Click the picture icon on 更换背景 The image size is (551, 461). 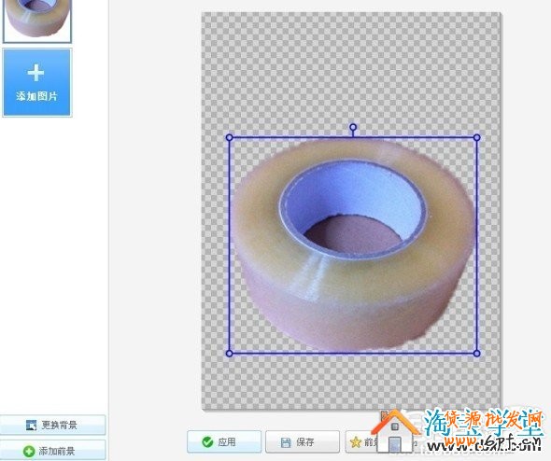[31, 426]
